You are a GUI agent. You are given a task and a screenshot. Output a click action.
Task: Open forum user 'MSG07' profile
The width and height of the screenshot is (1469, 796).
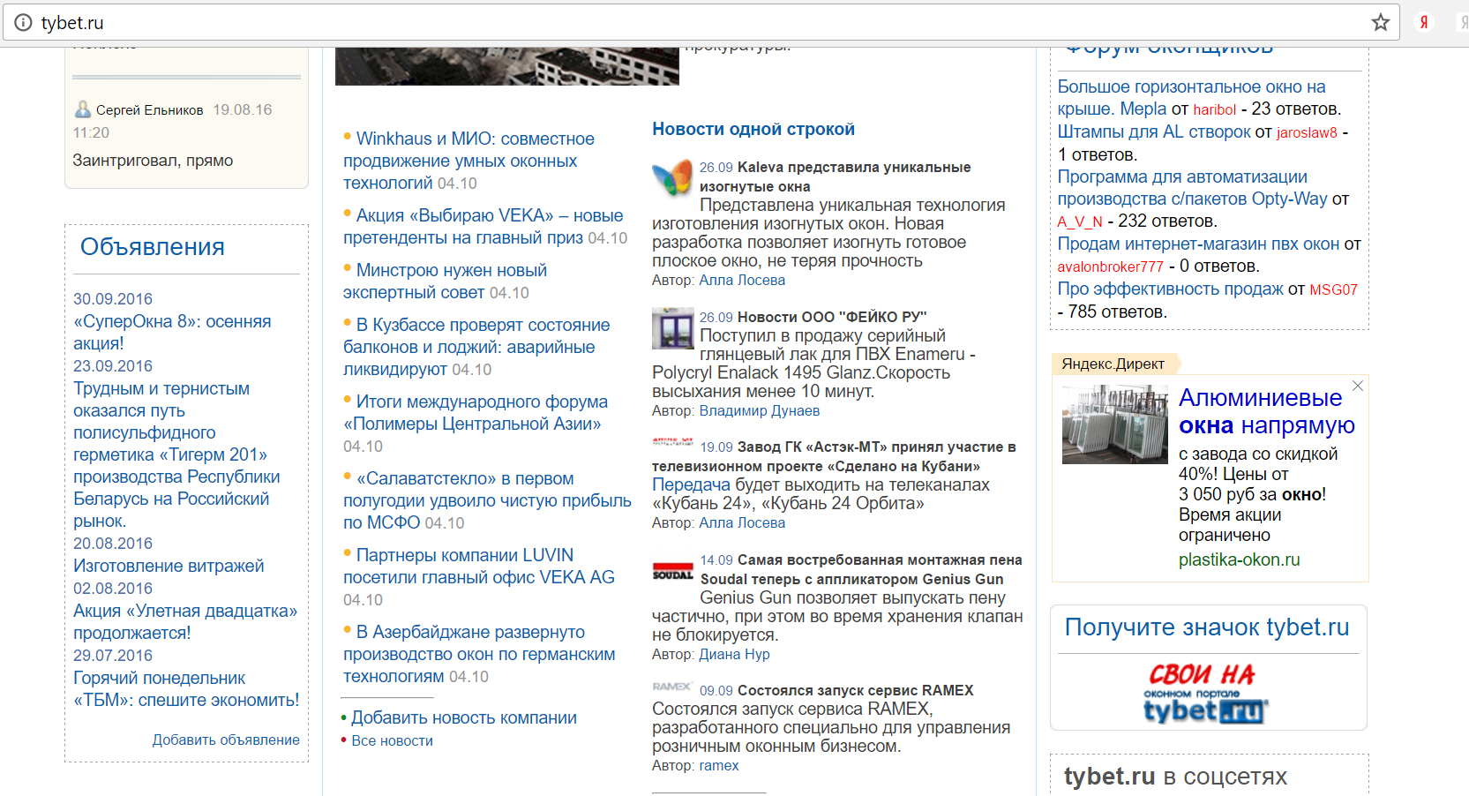(x=1333, y=289)
